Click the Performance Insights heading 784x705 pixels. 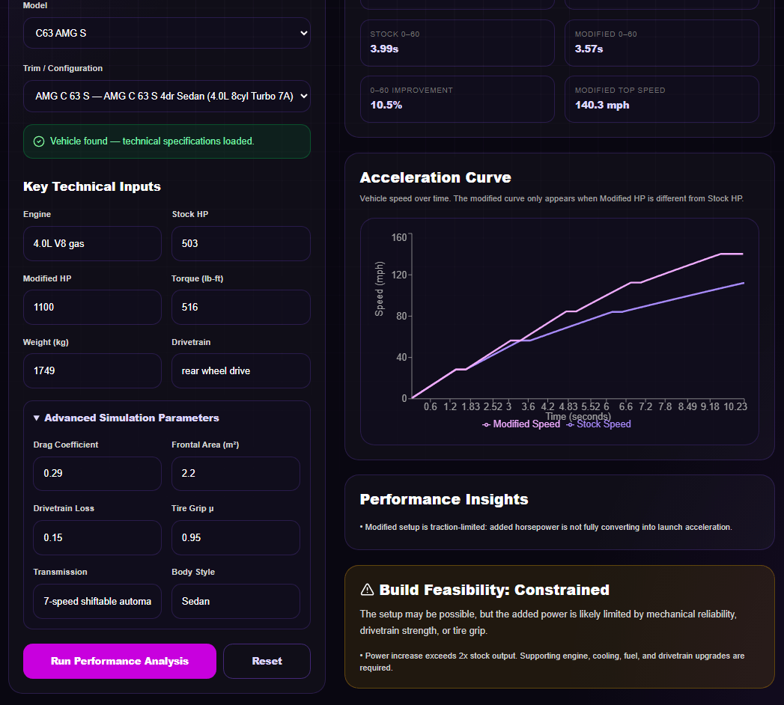(x=443, y=499)
